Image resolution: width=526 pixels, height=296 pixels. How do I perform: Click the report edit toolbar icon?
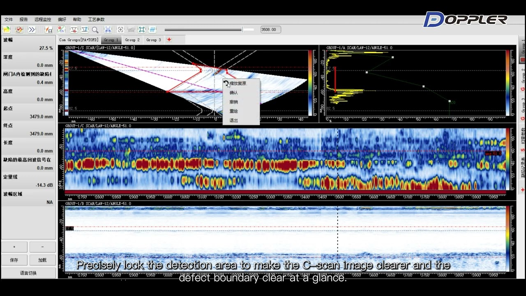(x=19, y=30)
